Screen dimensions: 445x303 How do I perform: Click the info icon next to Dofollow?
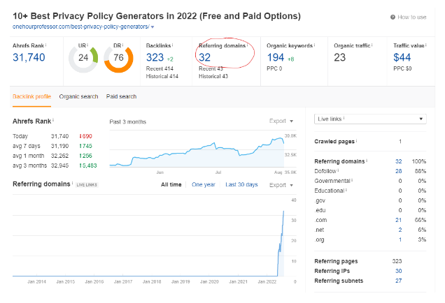click(x=338, y=170)
